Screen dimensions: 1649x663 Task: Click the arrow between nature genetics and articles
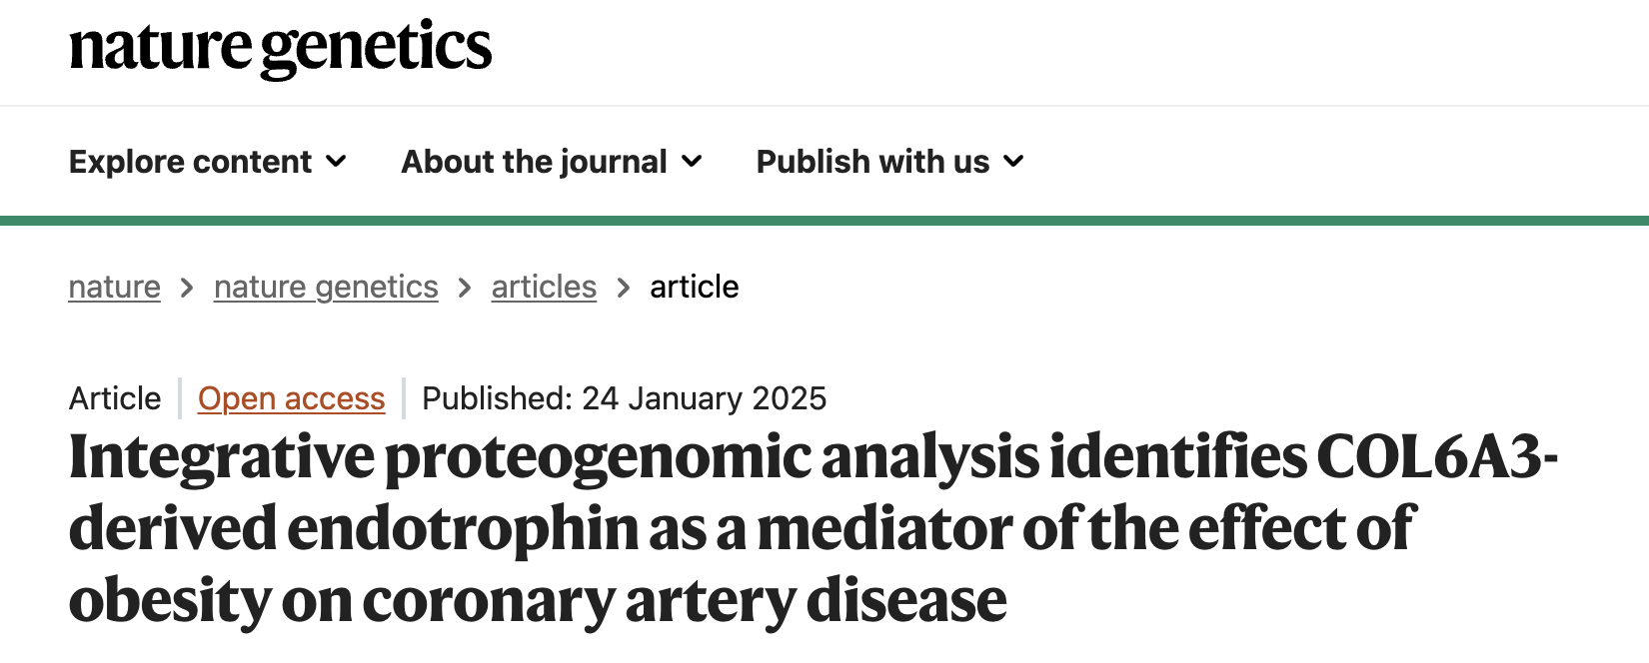(464, 288)
